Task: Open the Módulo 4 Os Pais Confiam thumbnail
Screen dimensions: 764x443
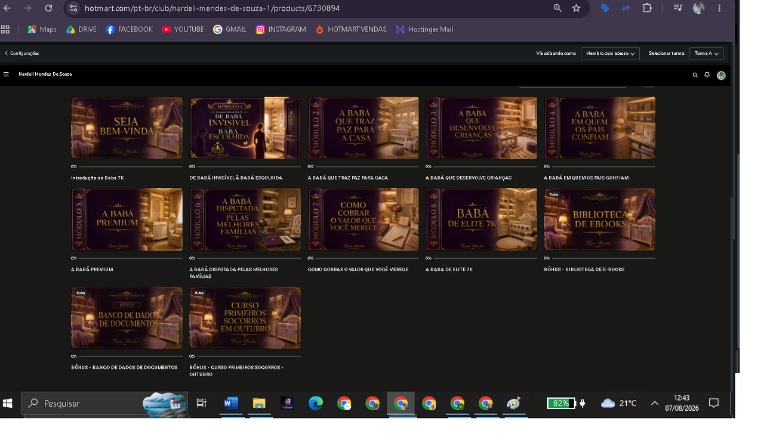Action: [x=599, y=128]
